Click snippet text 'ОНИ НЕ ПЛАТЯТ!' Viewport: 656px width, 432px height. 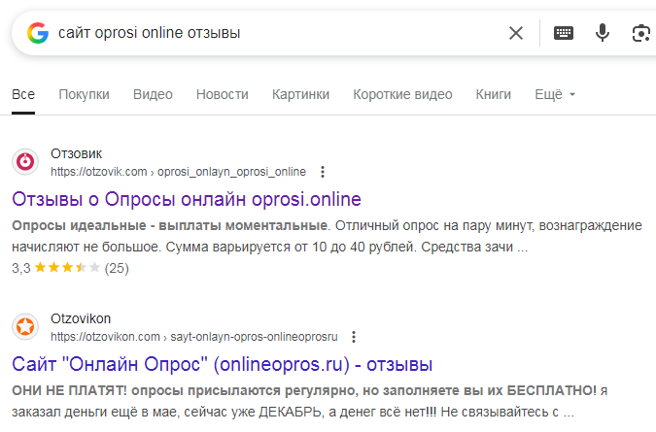click(69, 390)
